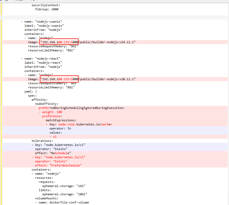
Task: Click the red "preference:" line
Action: [x=52, y=116]
